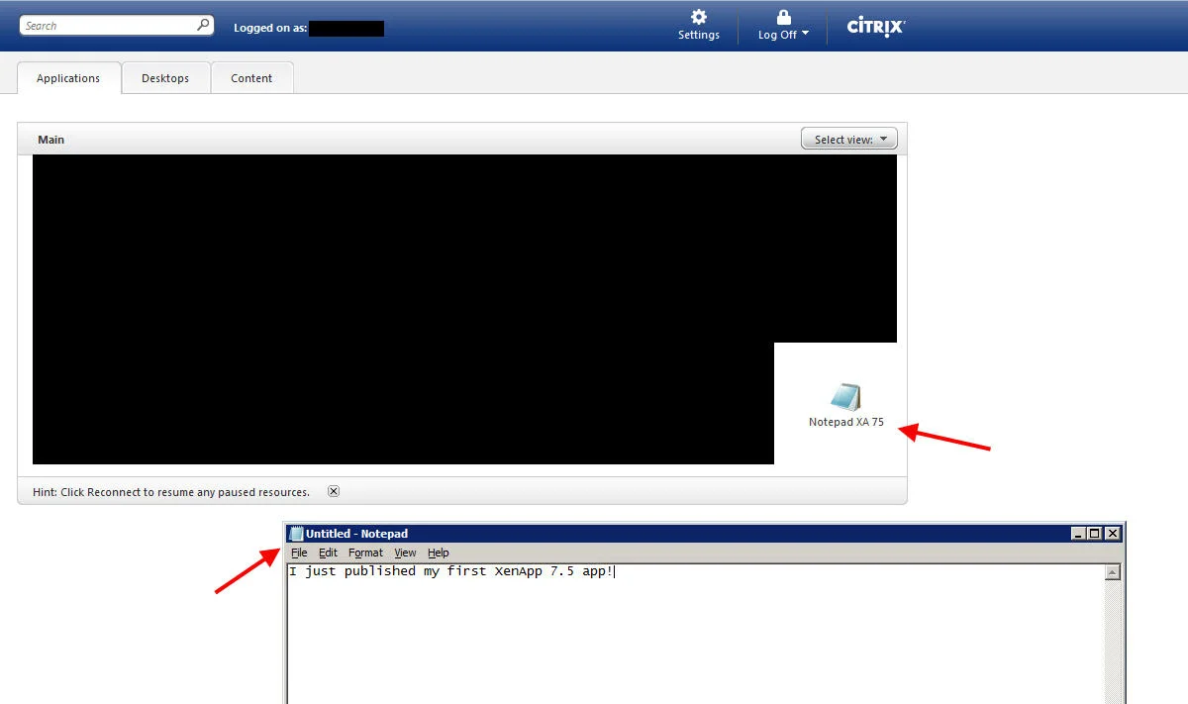Close the Untitled - Notepad window
This screenshot has height=704, width=1188.
coord(1113,534)
